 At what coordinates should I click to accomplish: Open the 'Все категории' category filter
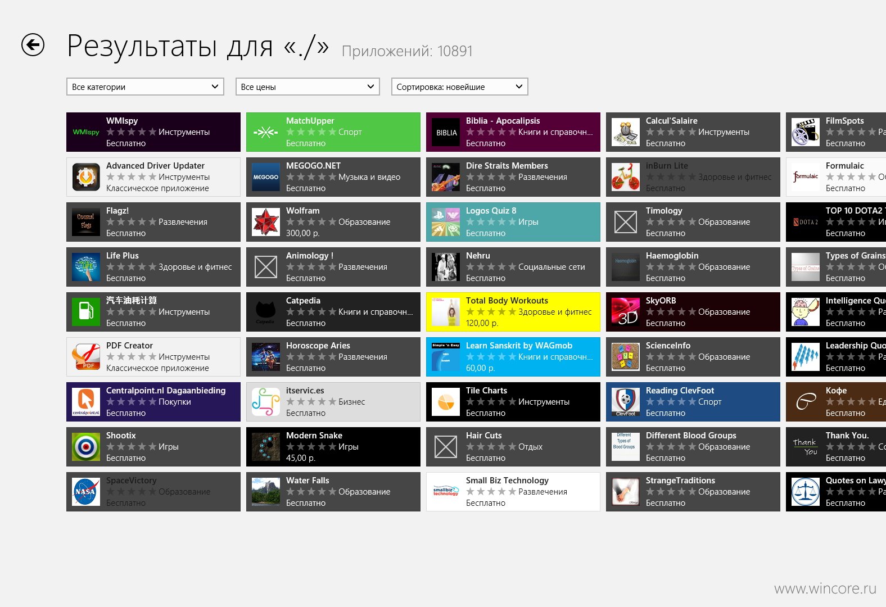click(145, 87)
